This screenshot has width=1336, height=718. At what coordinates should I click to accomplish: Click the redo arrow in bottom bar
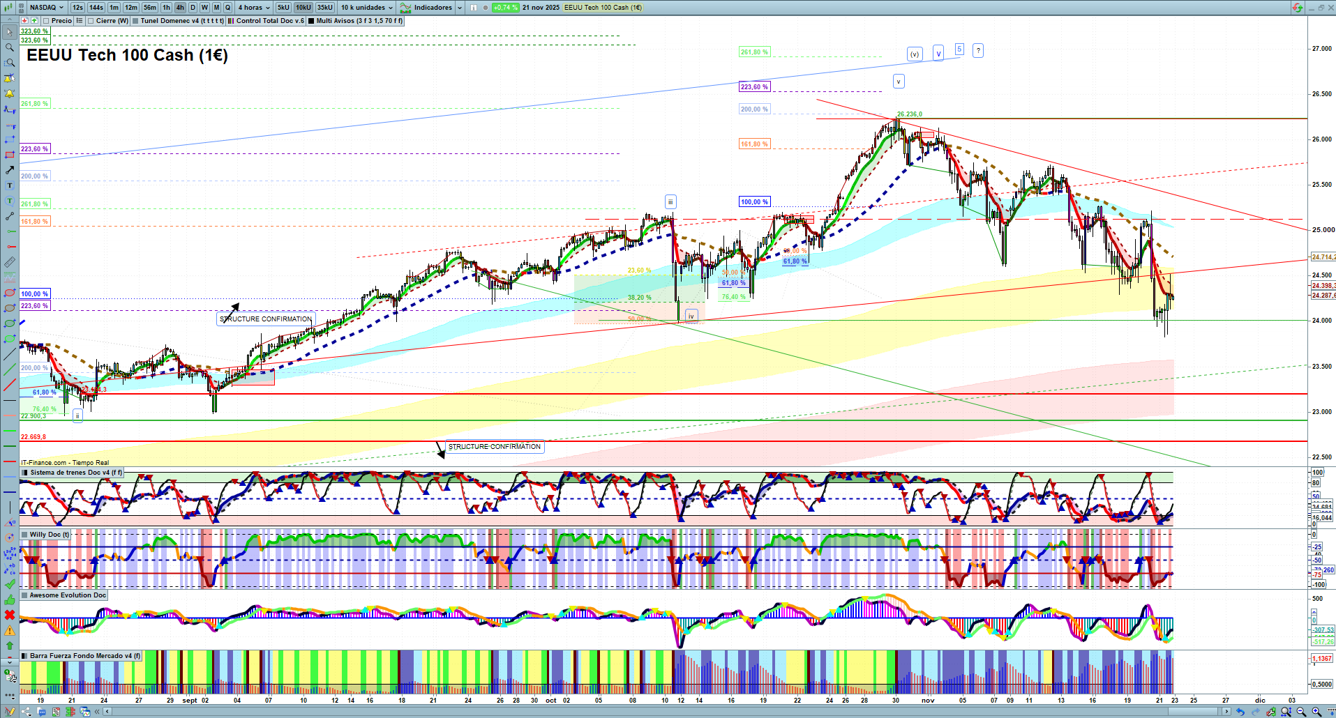[1256, 712]
